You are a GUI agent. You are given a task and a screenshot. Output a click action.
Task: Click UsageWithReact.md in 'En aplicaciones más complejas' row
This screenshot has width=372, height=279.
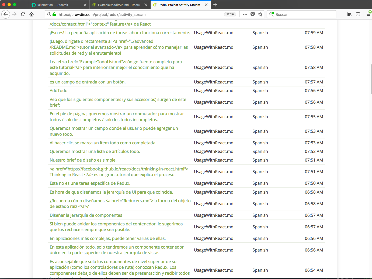(x=214, y=238)
